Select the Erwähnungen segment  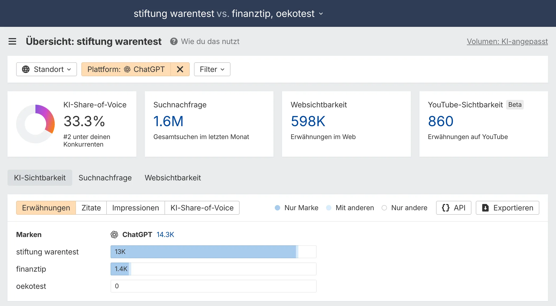tap(46, 208)
